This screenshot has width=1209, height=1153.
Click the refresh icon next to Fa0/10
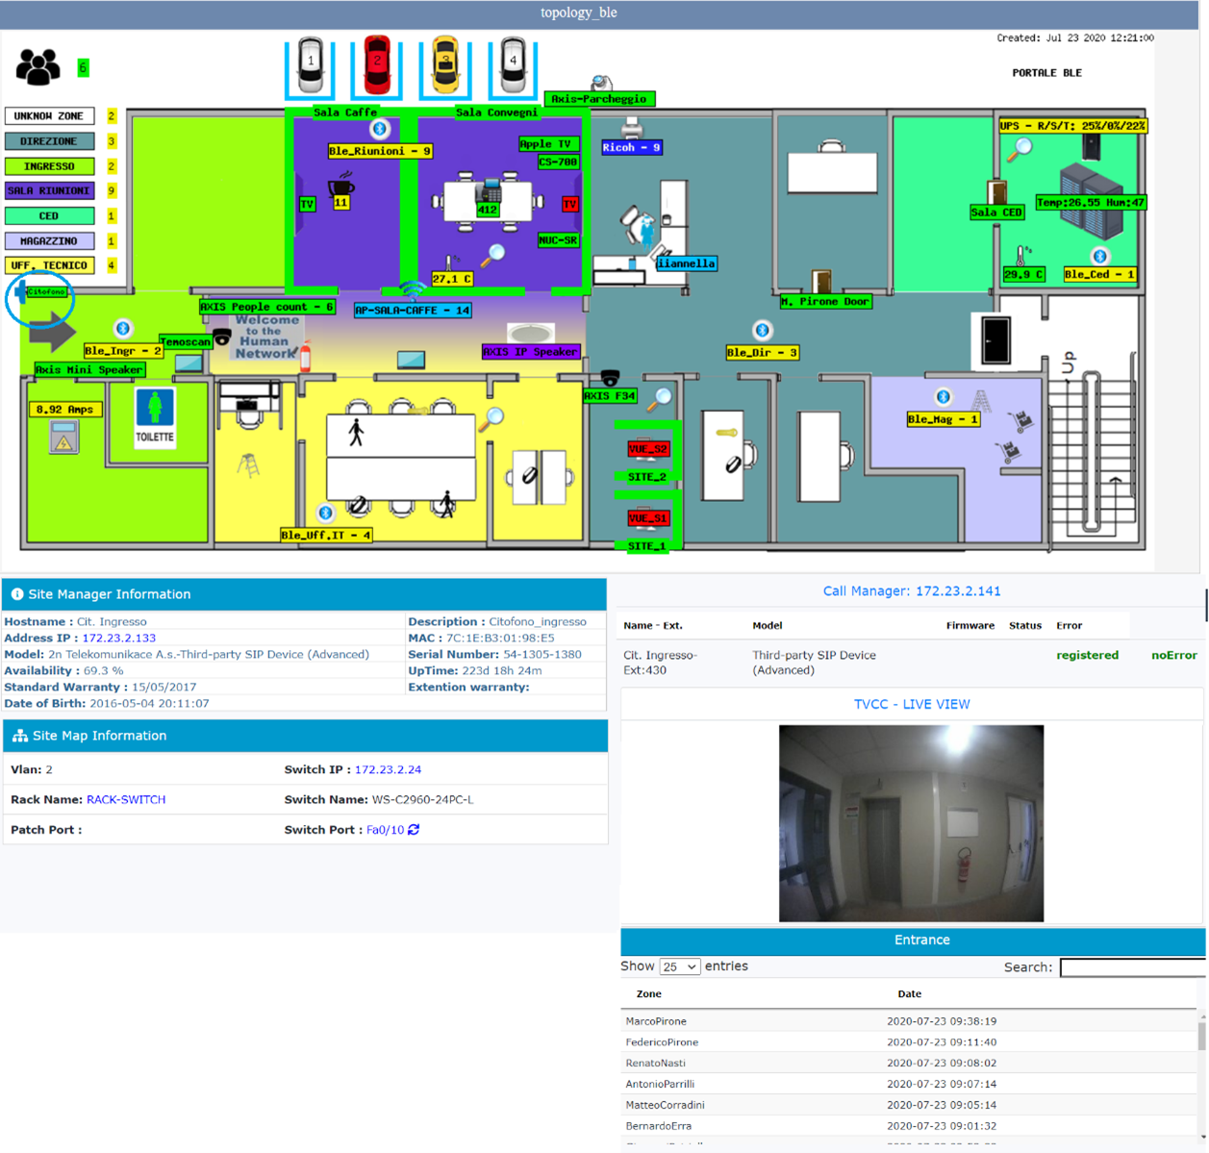pyautogui.click(x=414, y=830)
